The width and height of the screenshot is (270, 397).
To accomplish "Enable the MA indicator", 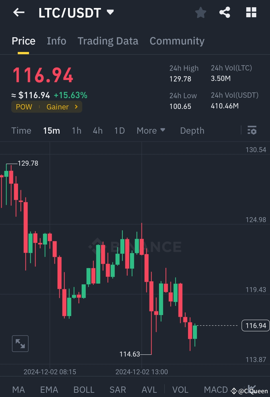I will (x=19, y=389).
